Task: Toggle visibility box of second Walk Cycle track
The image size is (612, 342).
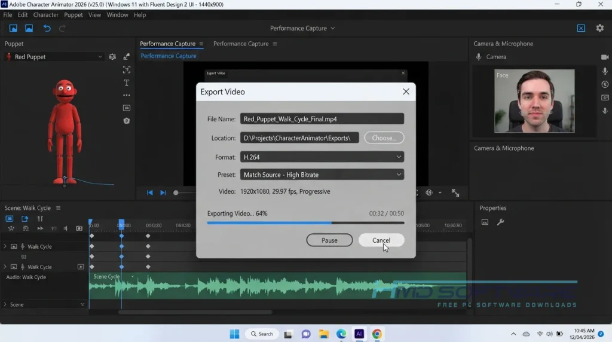Action: coord(14,267)
